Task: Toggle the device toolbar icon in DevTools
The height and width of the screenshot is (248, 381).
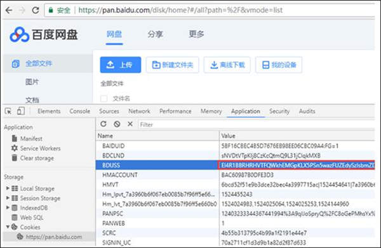Action: 21,111
